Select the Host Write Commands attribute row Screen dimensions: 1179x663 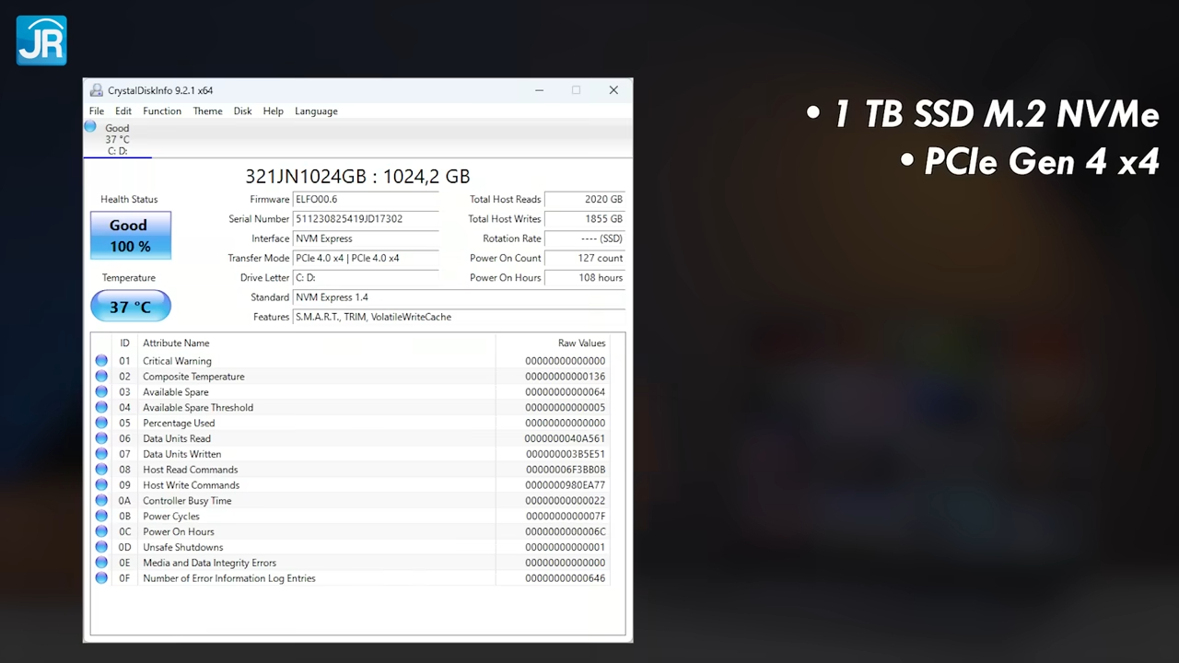coord(276,485)
